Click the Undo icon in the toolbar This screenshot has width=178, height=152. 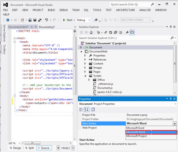47,20
